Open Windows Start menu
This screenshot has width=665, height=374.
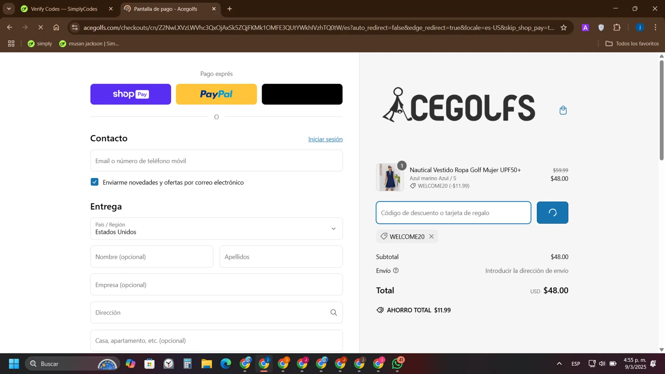(x=14, y=364)
